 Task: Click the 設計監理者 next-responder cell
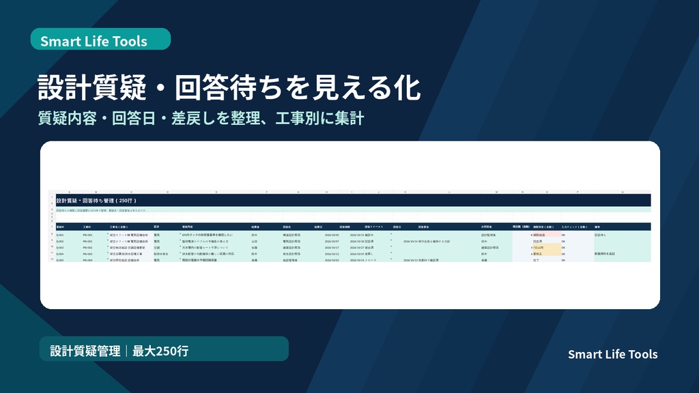[496, 235]
